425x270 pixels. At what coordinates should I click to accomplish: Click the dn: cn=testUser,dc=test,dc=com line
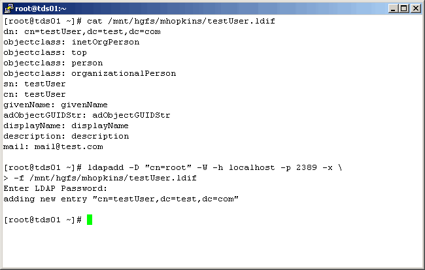82,31
